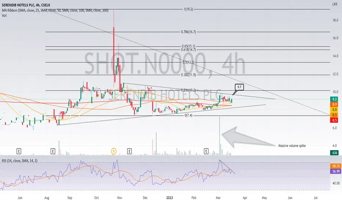Select the 0.786(16.7) Fibonacci level label
The height and width of the screenshot is (202, 342).
[189, 32]
